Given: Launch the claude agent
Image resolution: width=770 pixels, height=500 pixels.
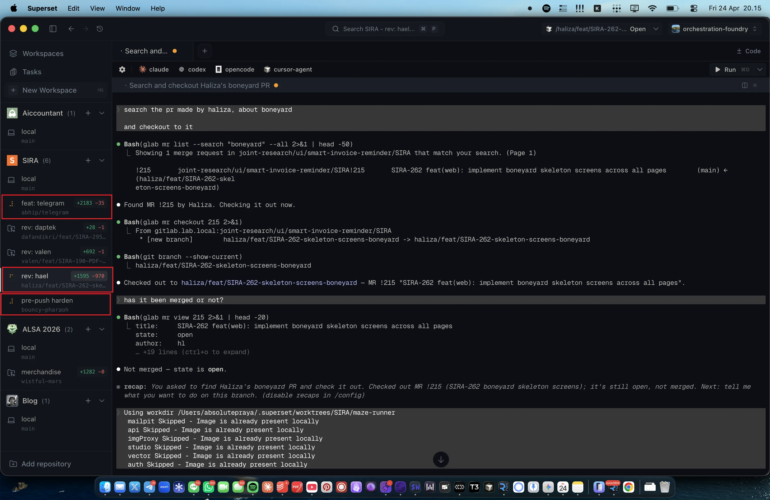Looking at the screenshot, I should click(x=154, y=70).
